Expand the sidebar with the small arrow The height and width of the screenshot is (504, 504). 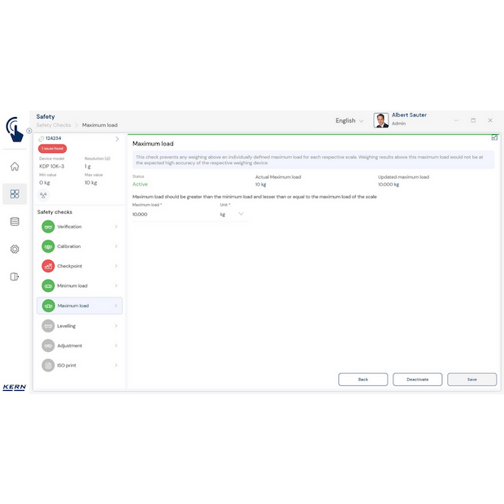click(x=28, y=130)
